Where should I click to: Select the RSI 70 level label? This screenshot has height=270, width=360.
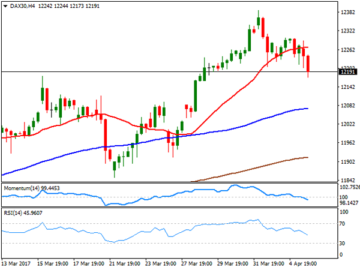(342, 224)
